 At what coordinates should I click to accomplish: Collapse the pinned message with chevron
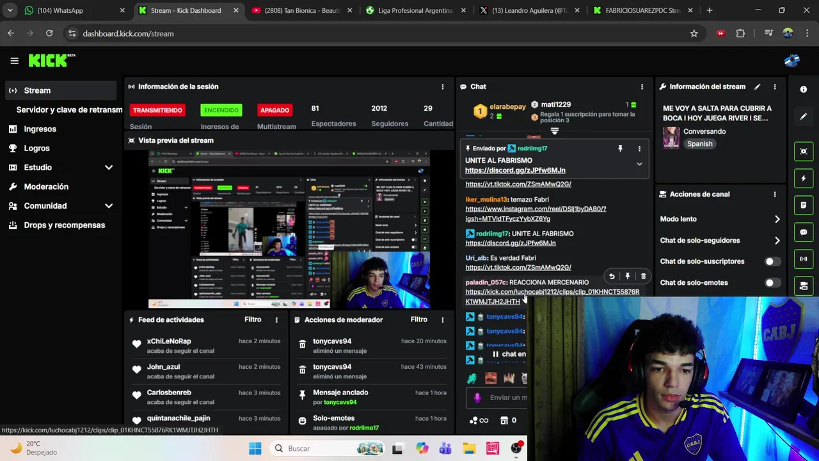pyautogui.click(x=639, y=164)
